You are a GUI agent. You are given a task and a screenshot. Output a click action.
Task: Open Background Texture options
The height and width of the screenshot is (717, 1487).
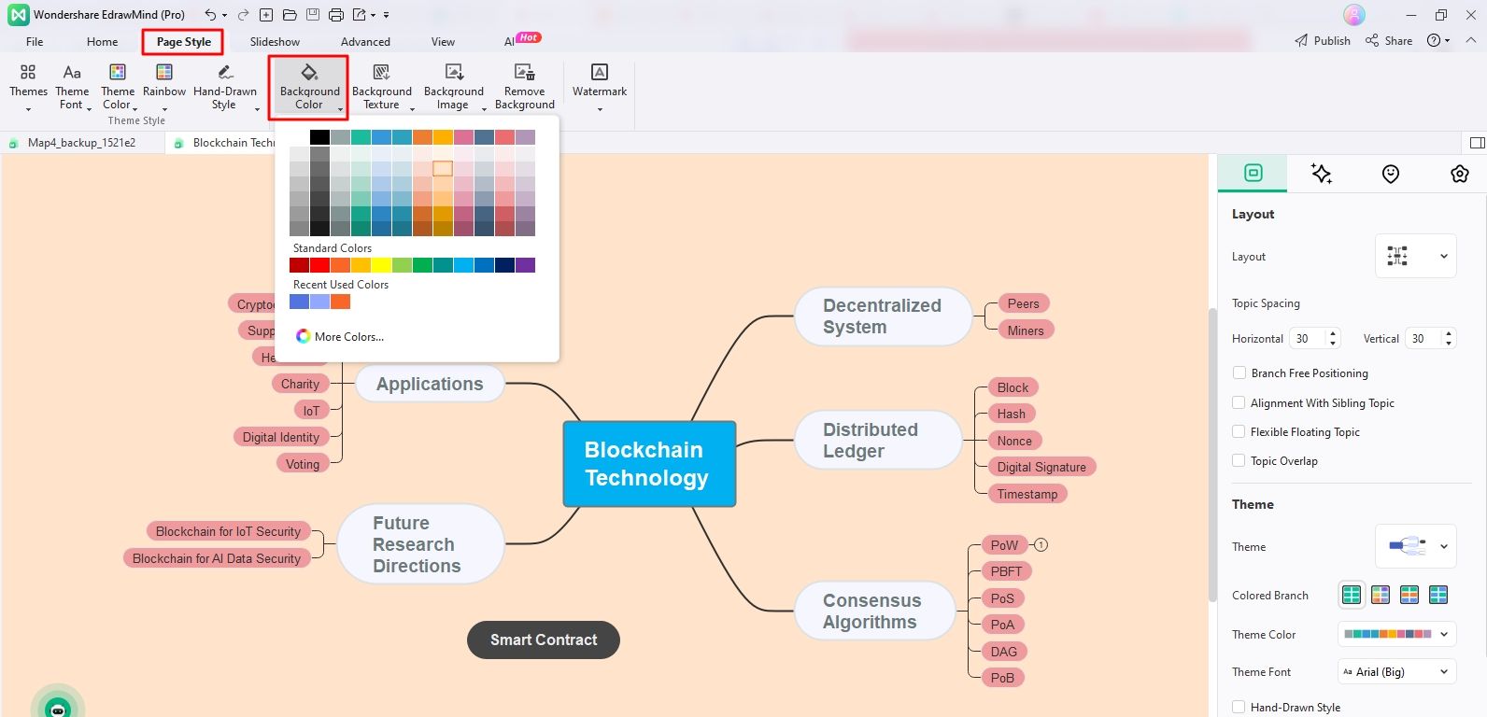381,73
